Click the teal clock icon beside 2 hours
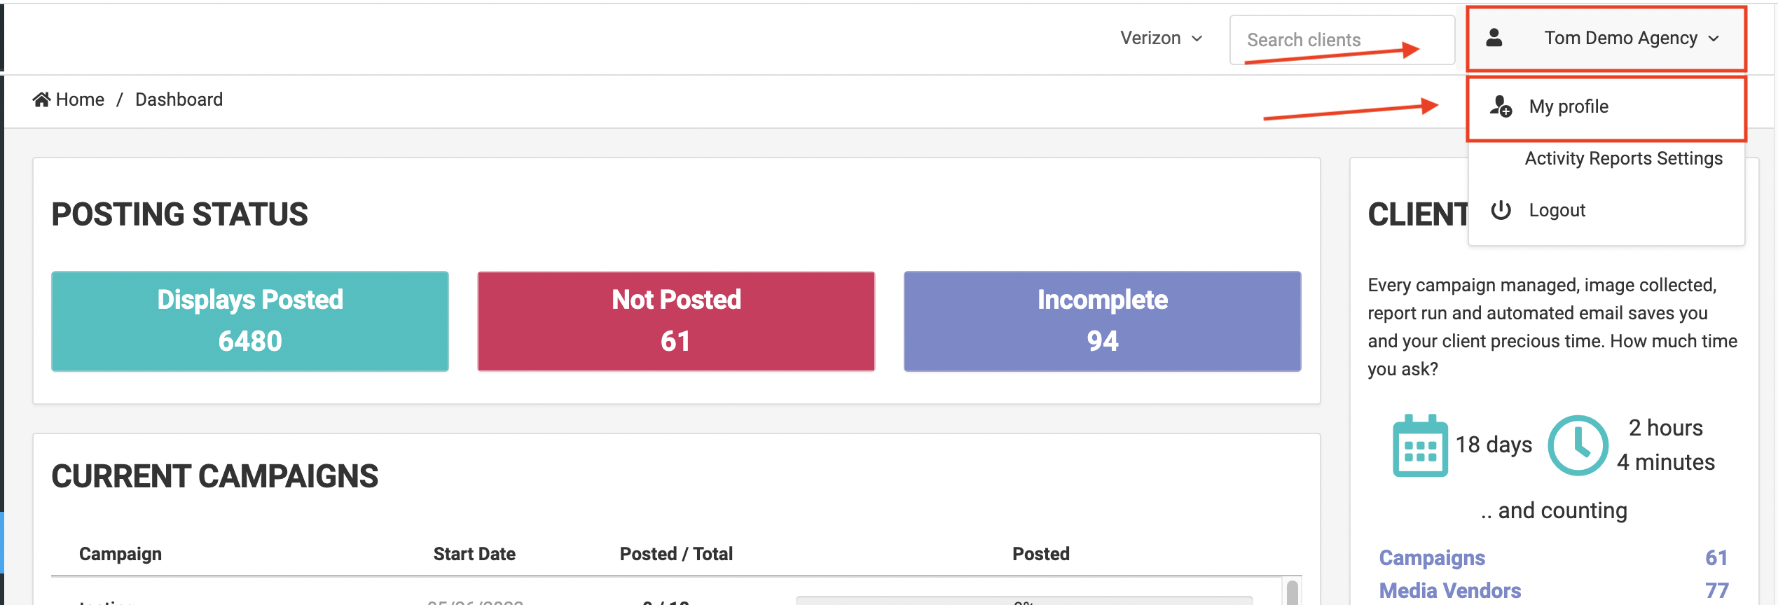 coord(1578,445)
